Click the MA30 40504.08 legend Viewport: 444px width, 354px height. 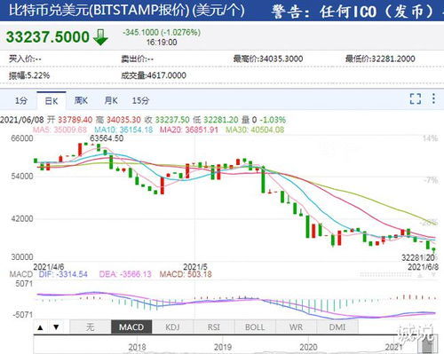click(x=255, y=130)
